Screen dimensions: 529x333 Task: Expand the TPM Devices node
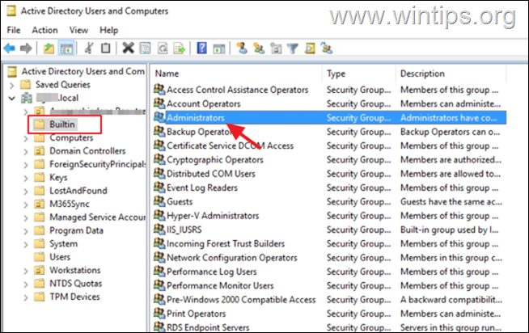tap(26, 297)
